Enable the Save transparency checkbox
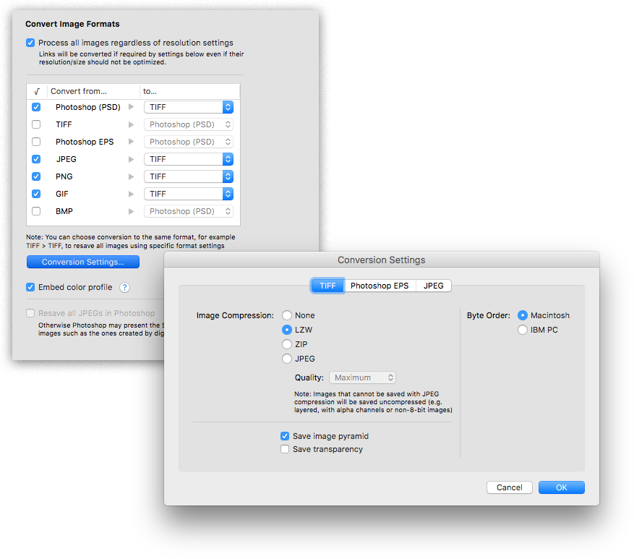 point(285,450)
